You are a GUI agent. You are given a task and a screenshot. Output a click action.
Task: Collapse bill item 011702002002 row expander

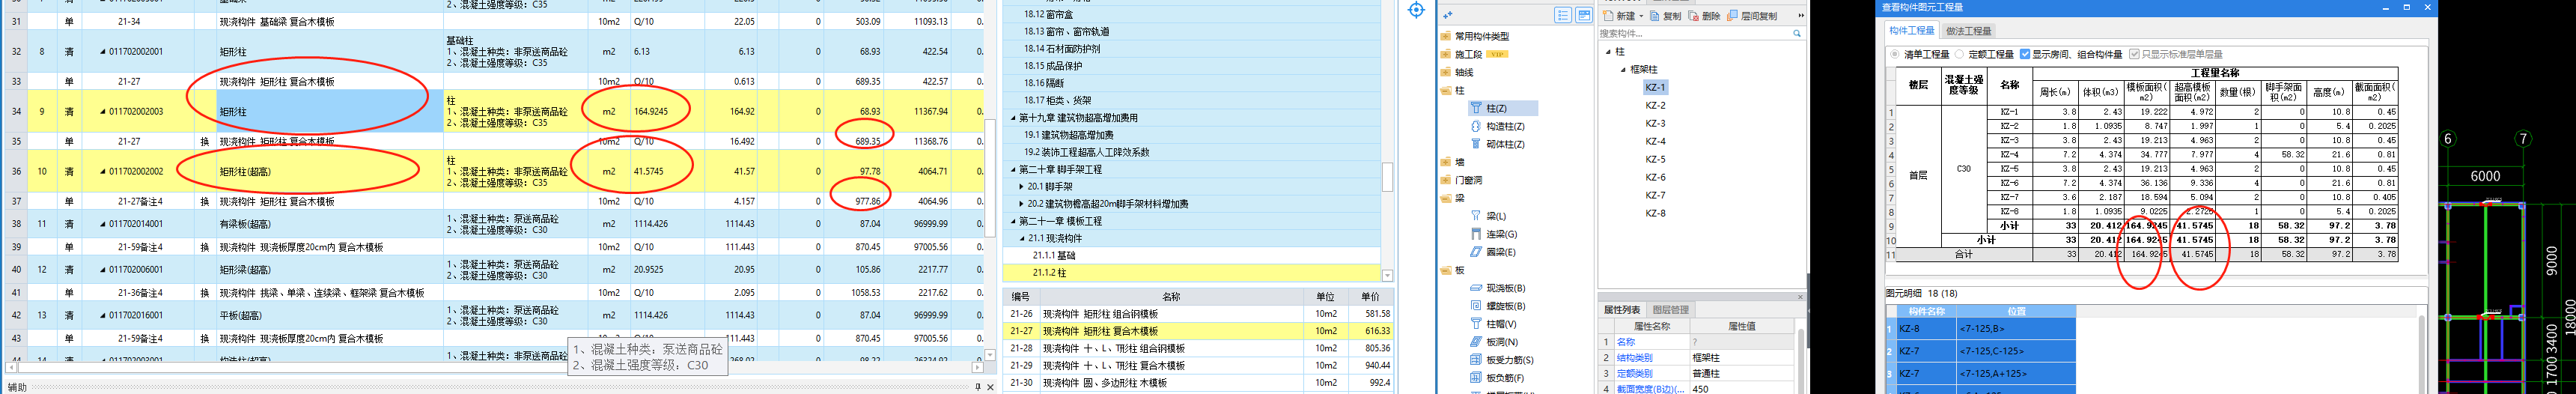[102, 172]
